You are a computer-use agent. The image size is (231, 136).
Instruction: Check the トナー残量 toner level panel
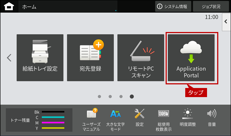[39, 120]
